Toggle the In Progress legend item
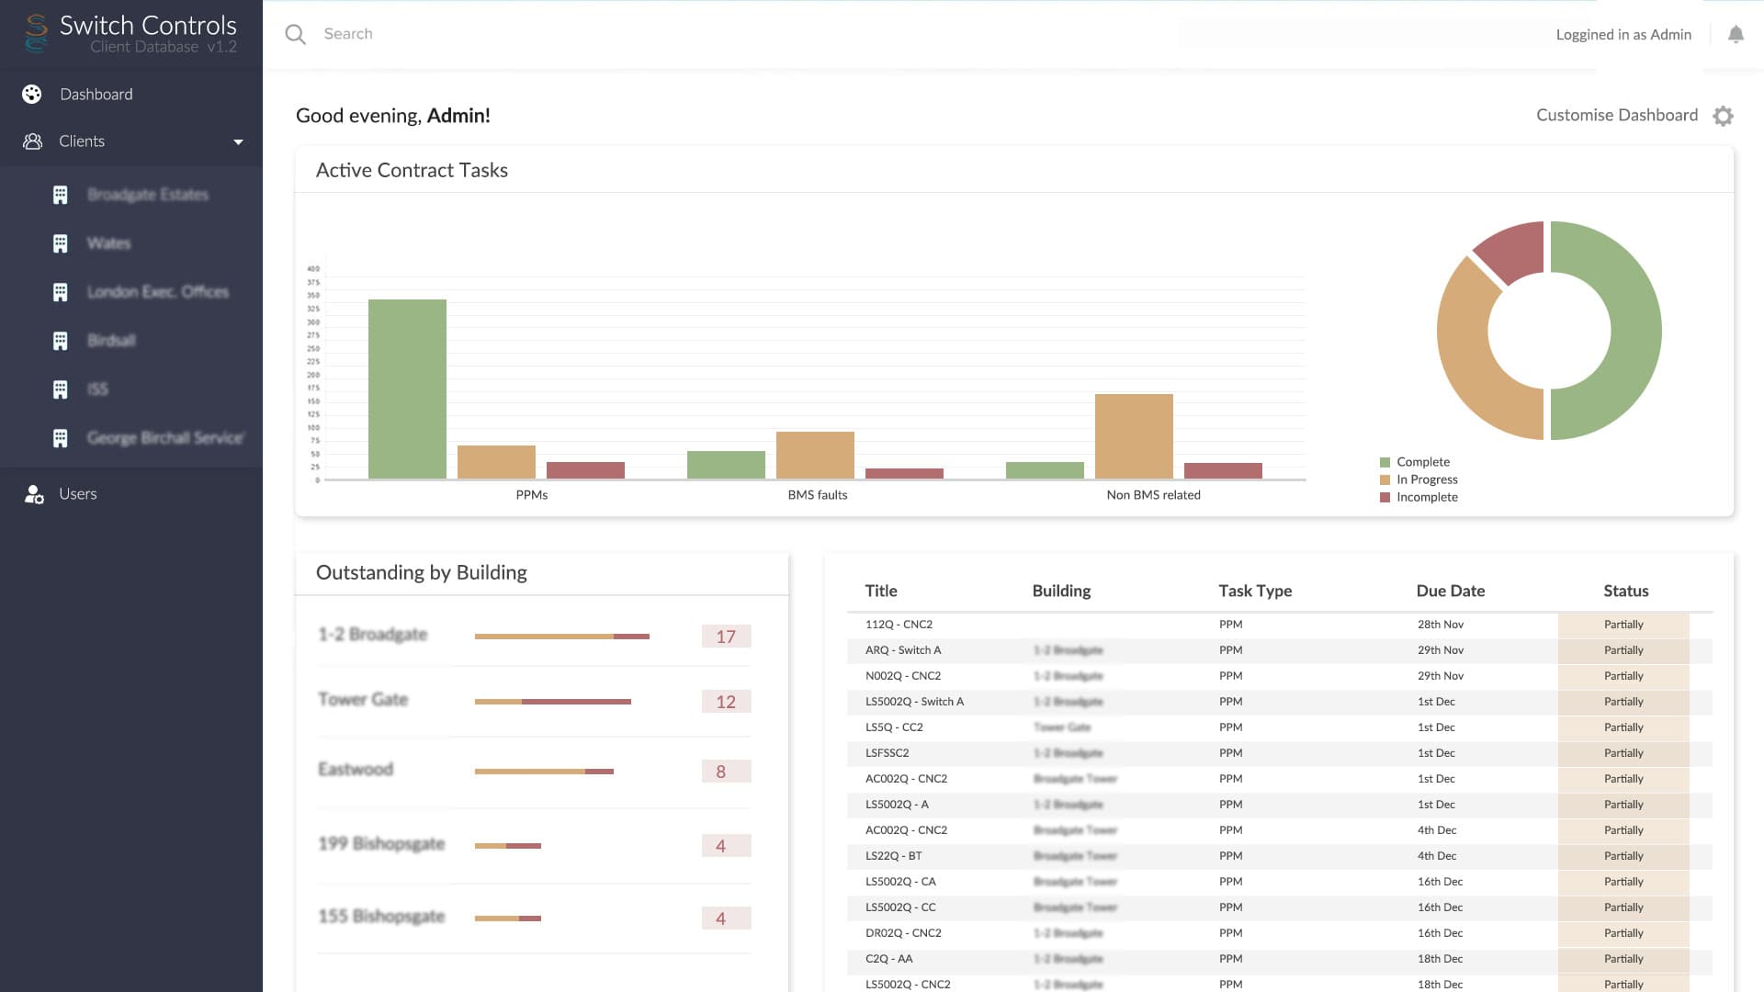Image resolution: width=1764 pixels, height=992 pixels. [1426, 479]
